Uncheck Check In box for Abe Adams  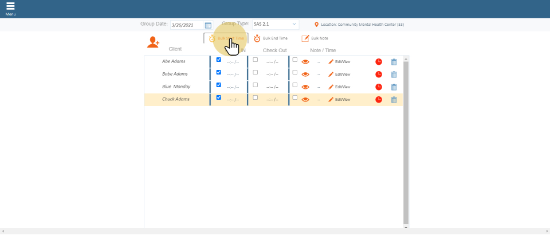tap(218, 60)
